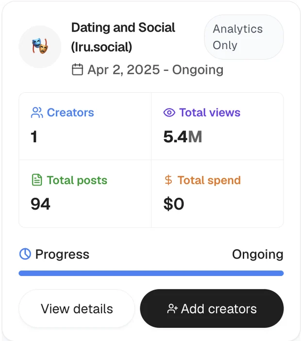Click the theater masks campaign avatar
Image resolution: width=301 pixels, height=341 pixels.
pos(40,47)
